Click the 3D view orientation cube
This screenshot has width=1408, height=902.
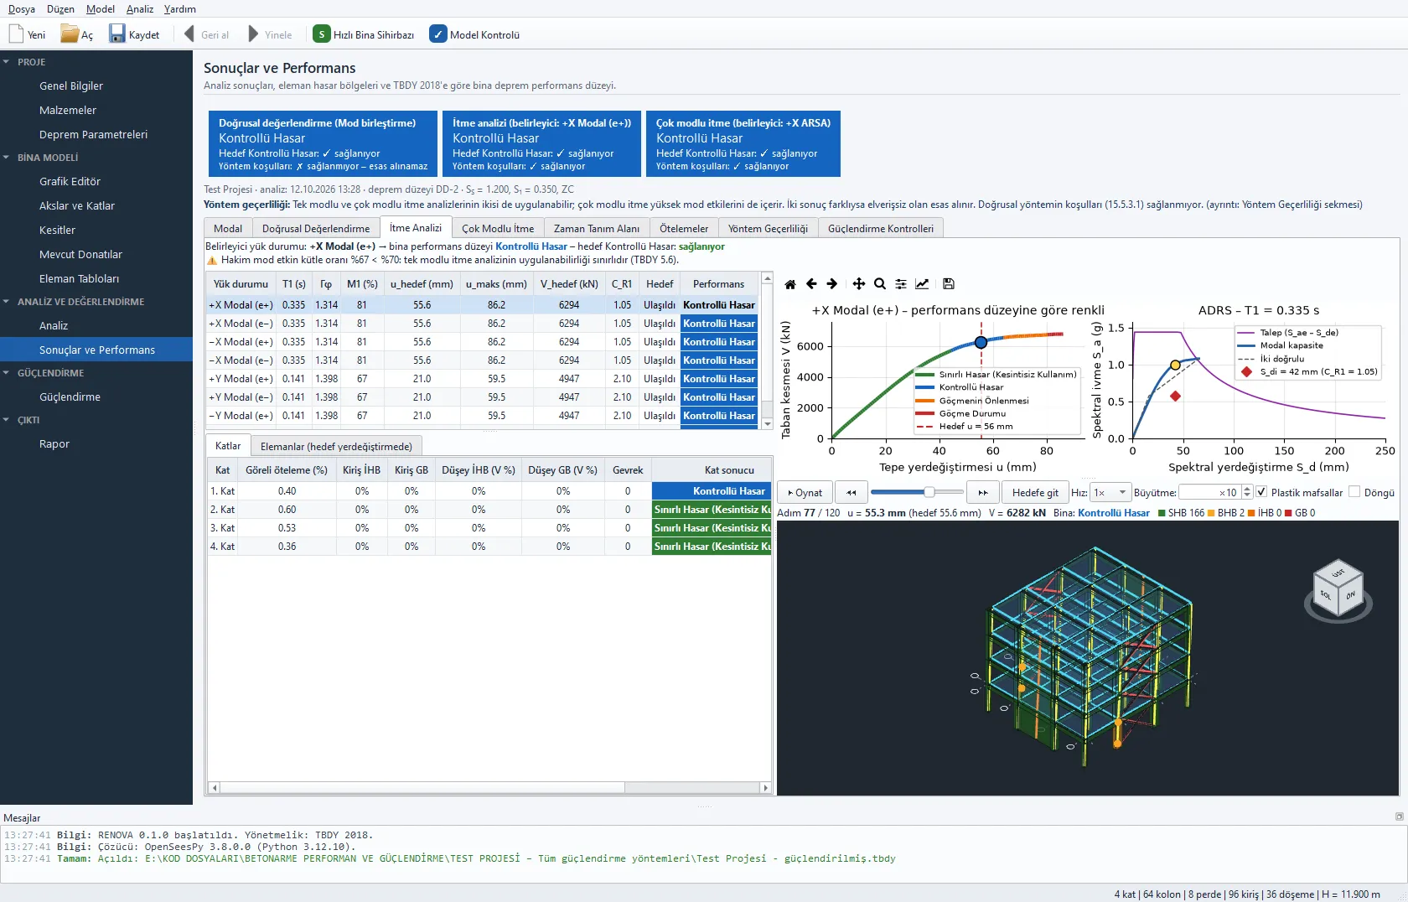coord(1338,587)
